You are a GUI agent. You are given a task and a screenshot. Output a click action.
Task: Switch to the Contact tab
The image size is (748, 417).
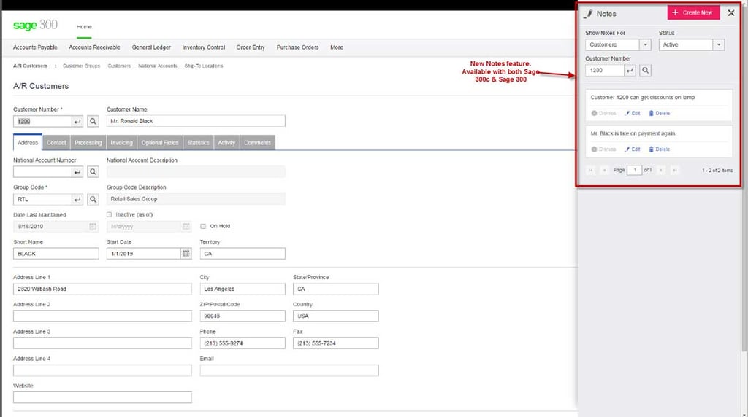56,143
